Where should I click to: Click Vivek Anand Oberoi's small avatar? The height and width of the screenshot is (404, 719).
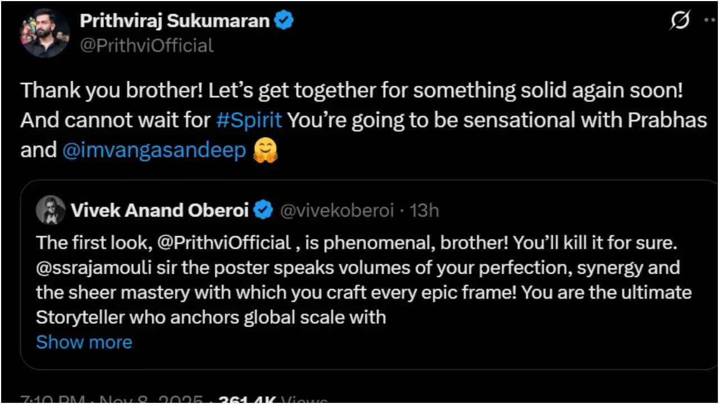pyautogui.click(x=51, y=210)
